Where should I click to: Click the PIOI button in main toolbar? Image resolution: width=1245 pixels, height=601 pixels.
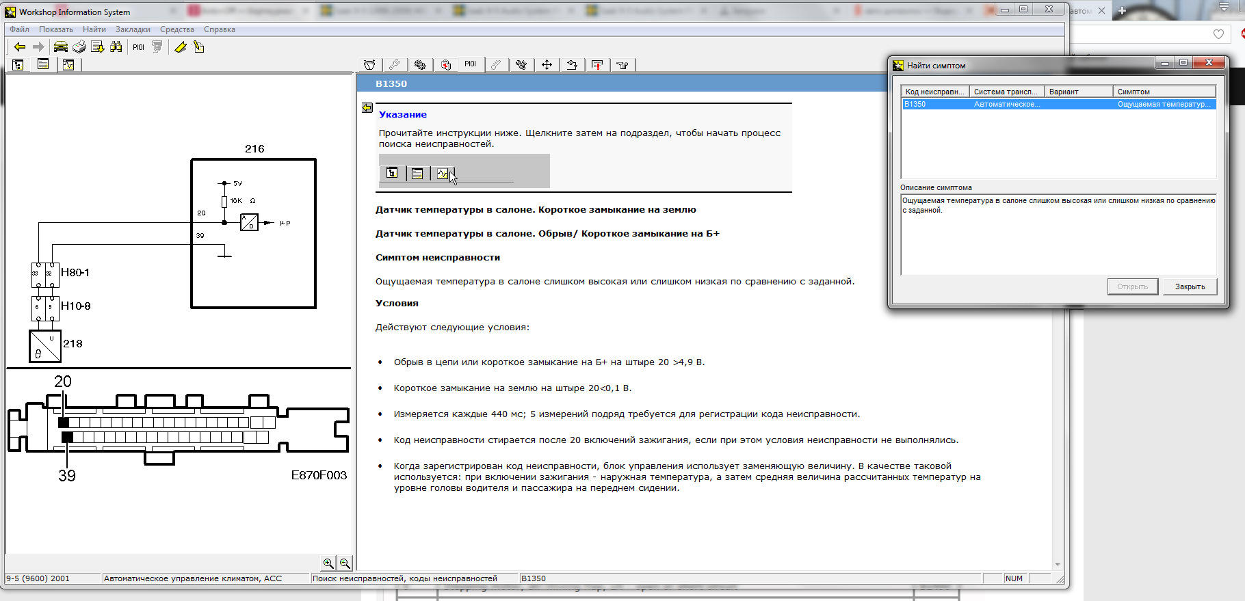point(139,46)
